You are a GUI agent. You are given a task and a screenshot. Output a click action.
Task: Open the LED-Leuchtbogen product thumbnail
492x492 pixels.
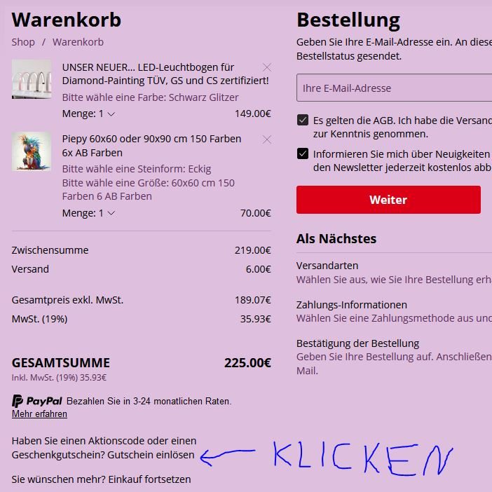32,79
